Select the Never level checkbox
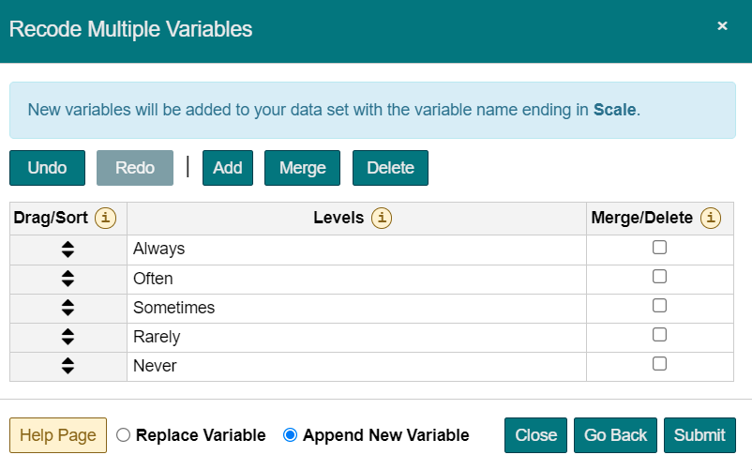The width and height of the screenshot is (752, 470). [x=659, y=364]
